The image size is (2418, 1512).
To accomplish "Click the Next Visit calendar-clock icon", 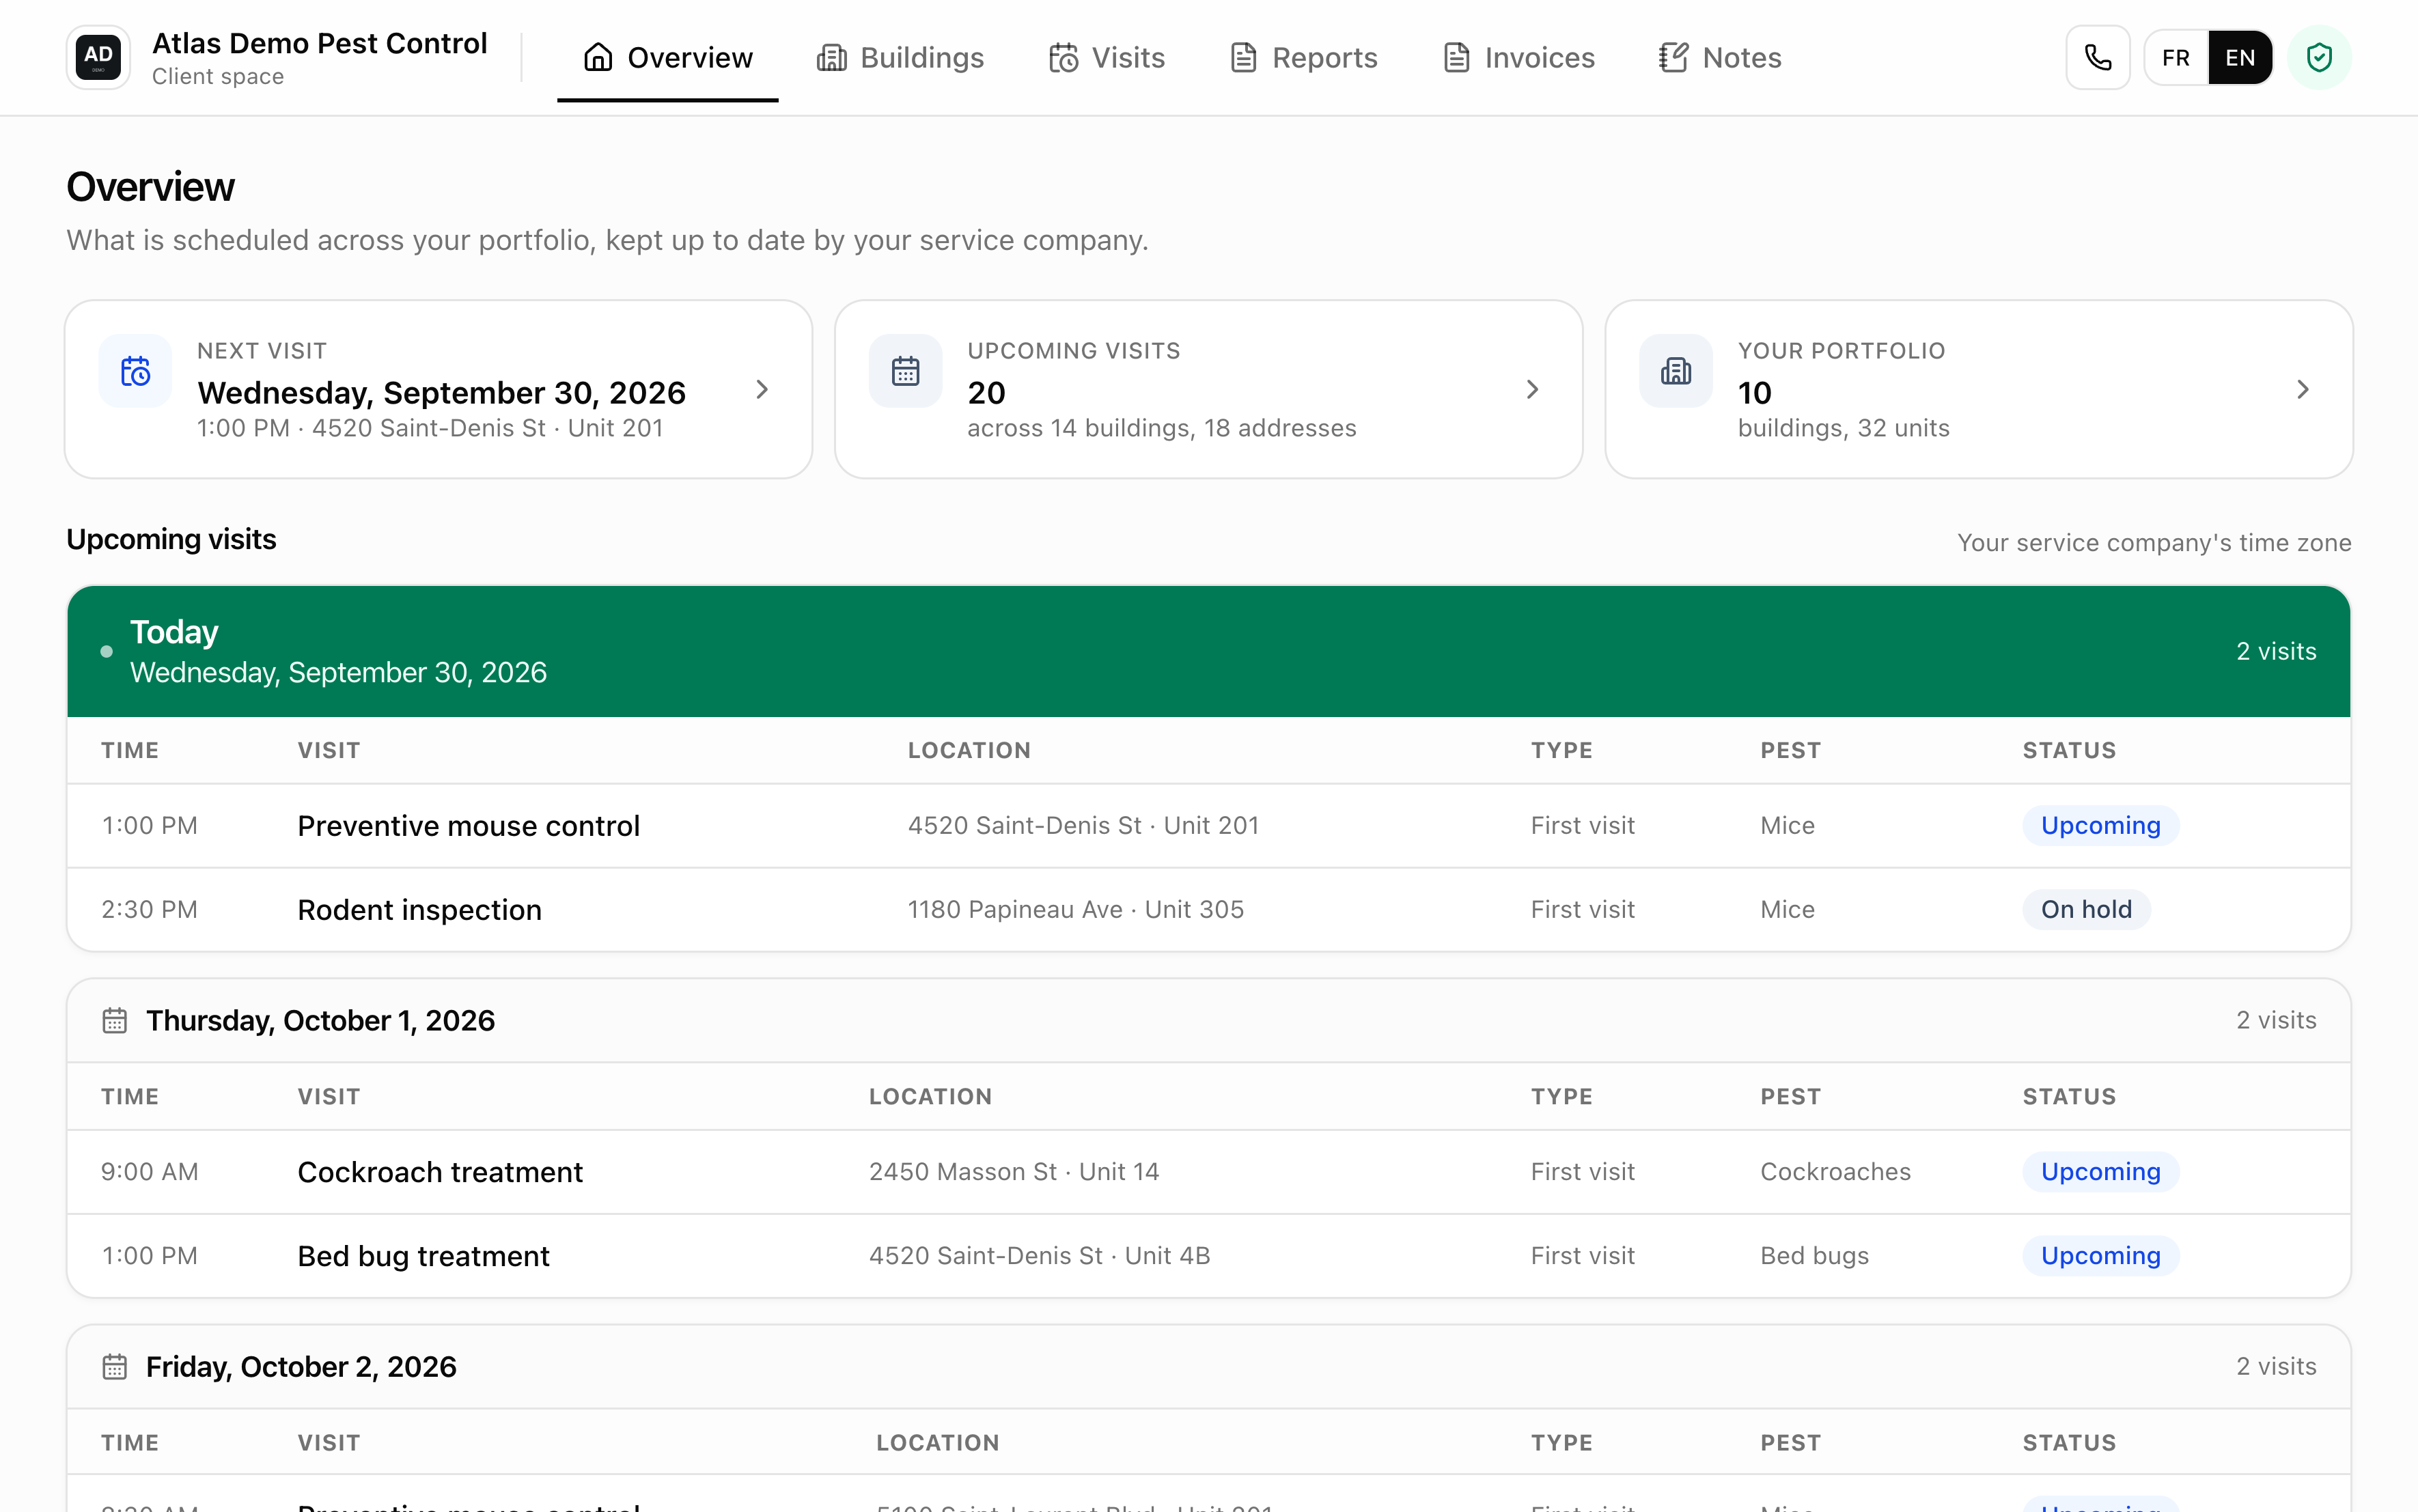I will pos(135,371).
